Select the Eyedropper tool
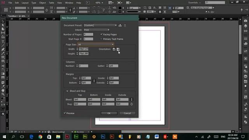 point(3,86)
